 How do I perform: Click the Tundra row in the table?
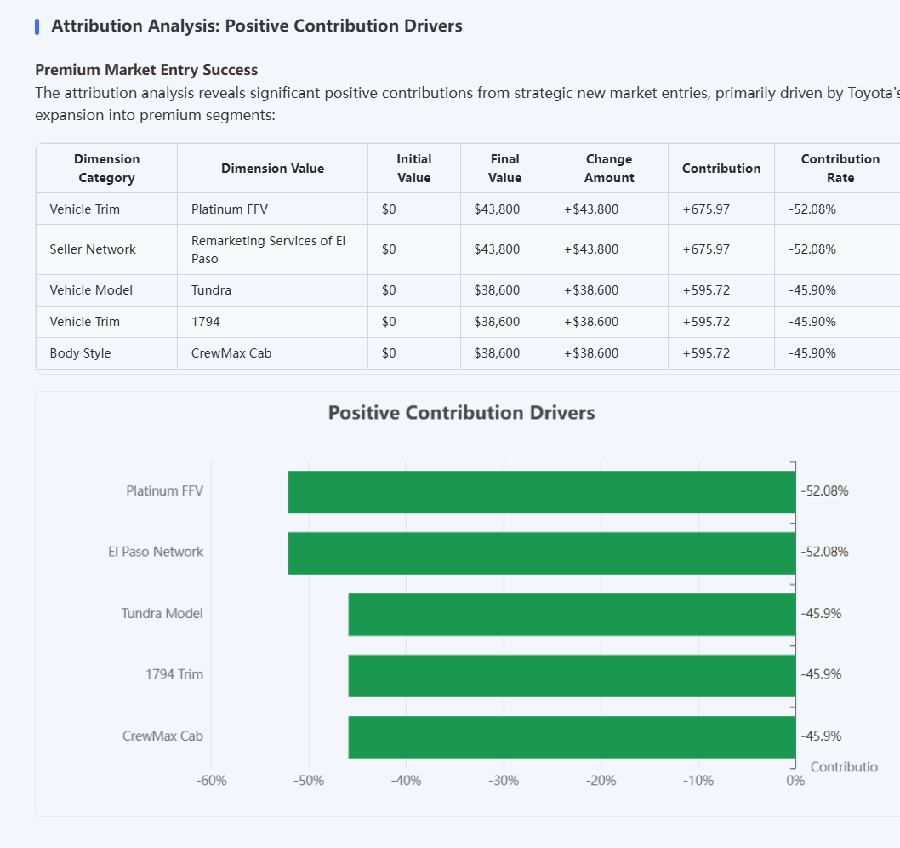tap(210, 289)
